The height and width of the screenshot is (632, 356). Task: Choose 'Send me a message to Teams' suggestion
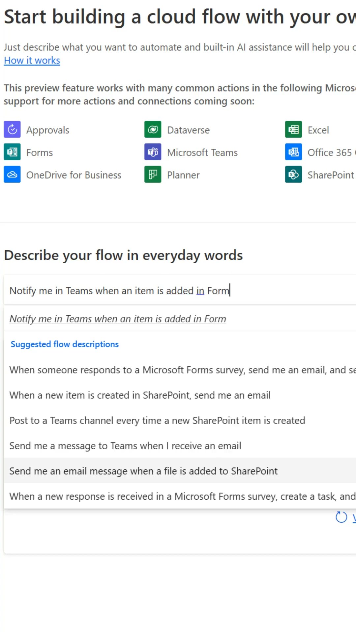coord(125,446)
